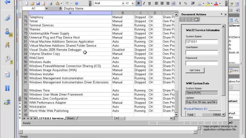
Task: Click the UserName input field
Action: click(x=201, y=53)
